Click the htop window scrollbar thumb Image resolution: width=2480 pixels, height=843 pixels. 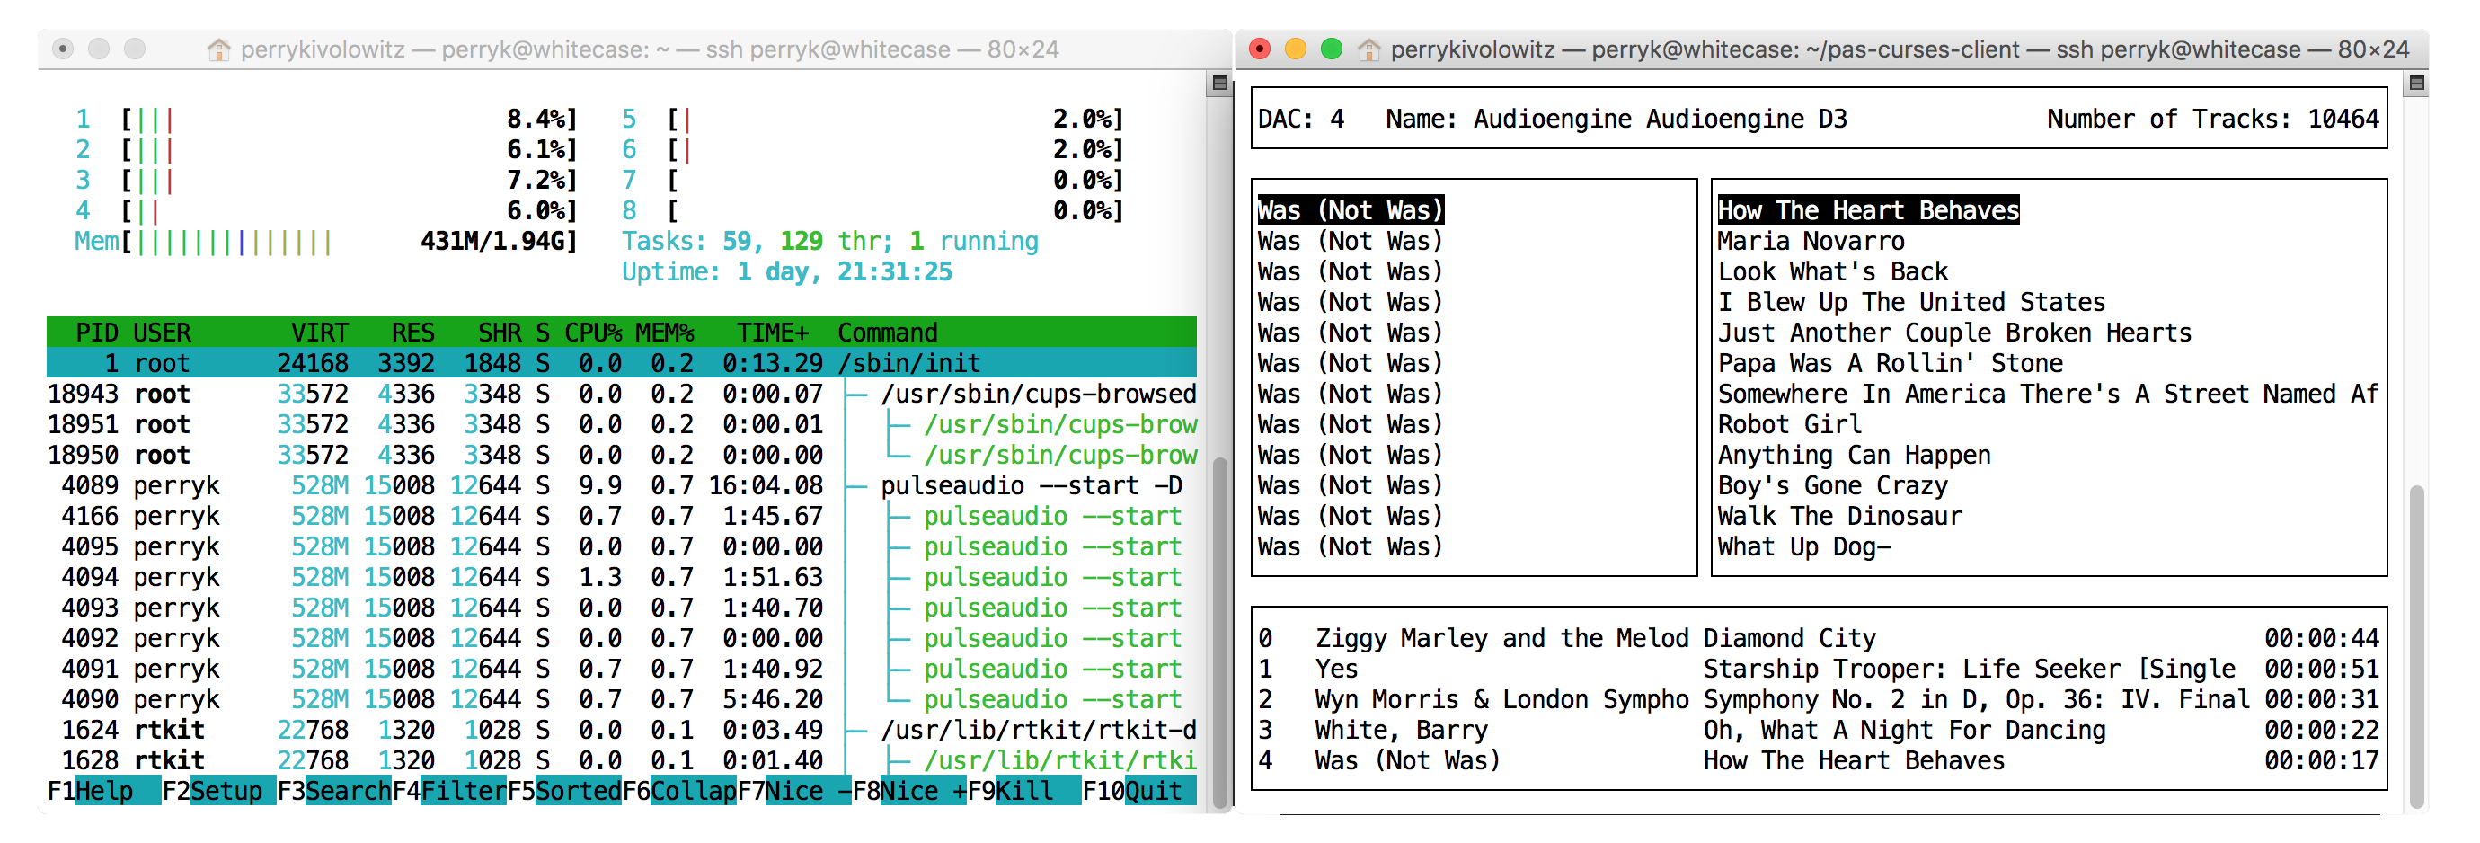click(x=1220, y=631)
